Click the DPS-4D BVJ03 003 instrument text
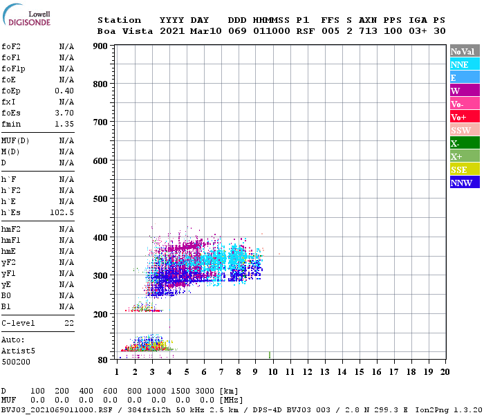Viewport: 484px width, 415px height. (x=291, y=410)
